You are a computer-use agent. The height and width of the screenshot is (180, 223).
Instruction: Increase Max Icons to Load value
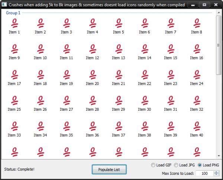pyautogui.click(x=216, y=172)
